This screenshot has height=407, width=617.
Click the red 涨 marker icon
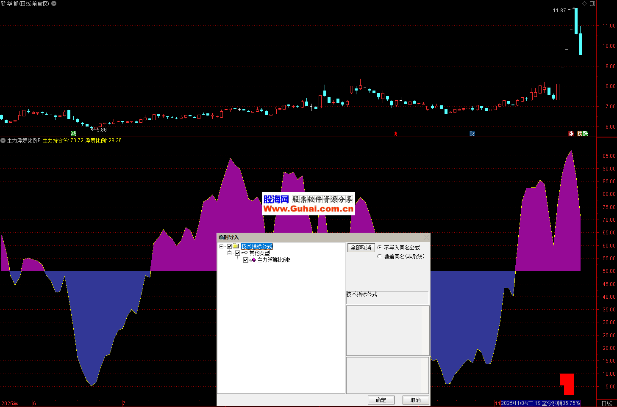pyautogui.click(x=571, y=134)
